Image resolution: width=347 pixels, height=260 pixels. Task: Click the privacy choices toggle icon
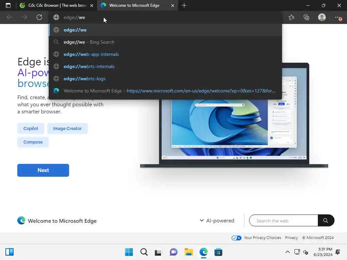(x=236, y=238)
